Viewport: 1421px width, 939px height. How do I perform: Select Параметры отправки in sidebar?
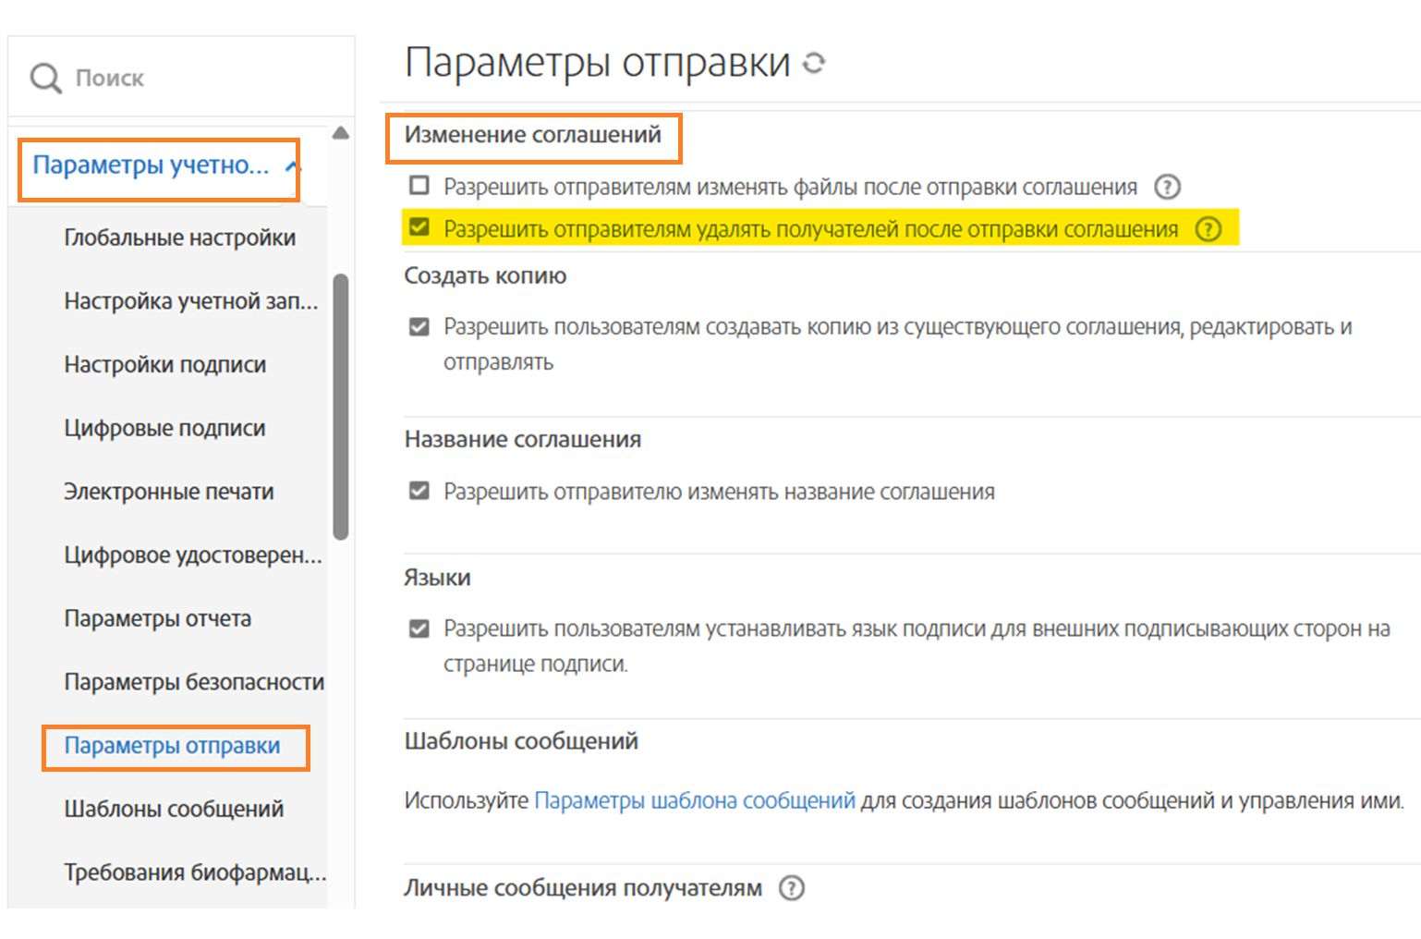tap(173, 746)
